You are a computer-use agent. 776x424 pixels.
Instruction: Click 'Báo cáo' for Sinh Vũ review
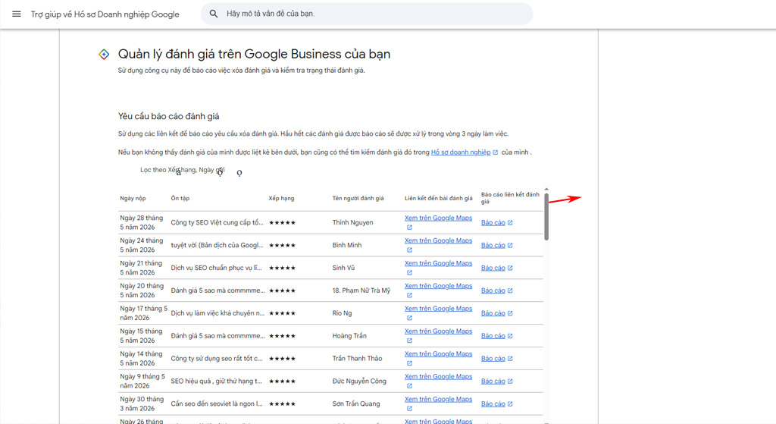pos(493,268)
